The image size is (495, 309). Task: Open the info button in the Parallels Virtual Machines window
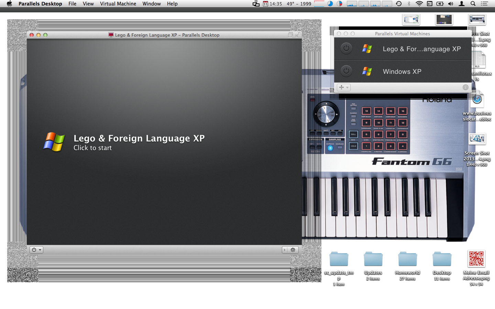465,87
